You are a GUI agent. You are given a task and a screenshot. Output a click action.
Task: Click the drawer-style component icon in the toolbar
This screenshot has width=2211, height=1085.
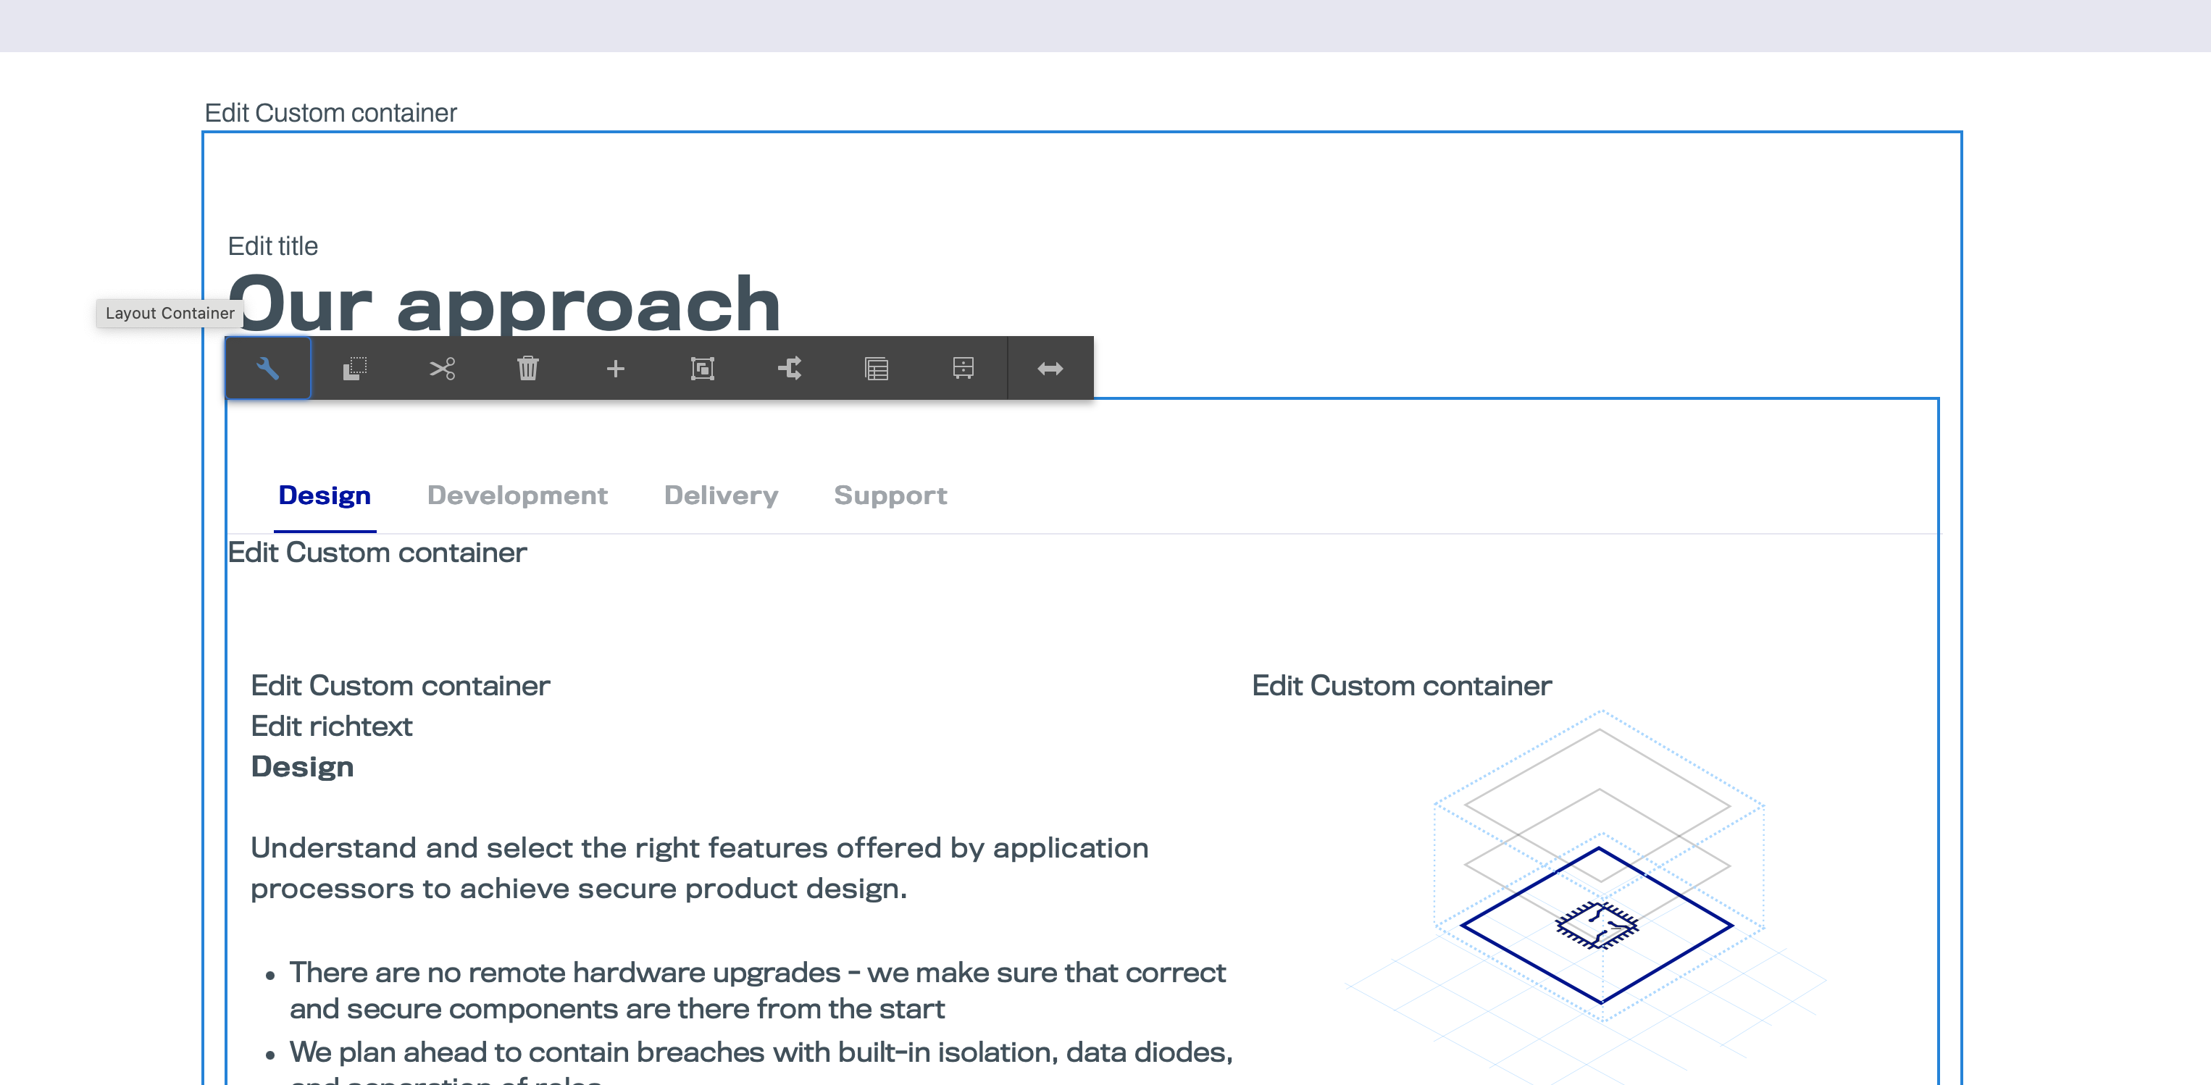click(x=963, y=367)
